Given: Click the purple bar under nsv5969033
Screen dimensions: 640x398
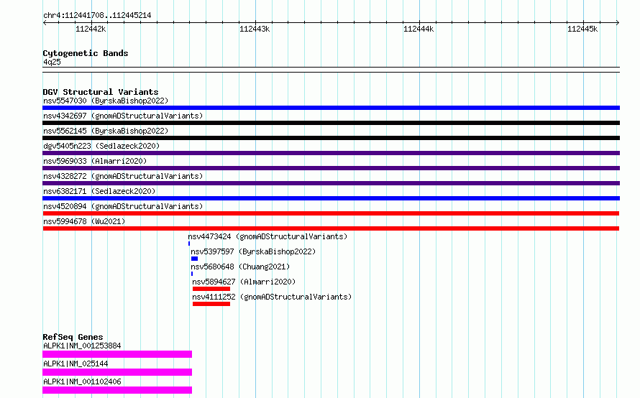Looking at the screenshot, I should coord(331,168).
